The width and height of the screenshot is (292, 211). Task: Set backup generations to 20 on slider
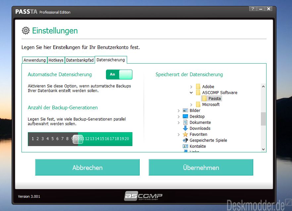(127, 139)
